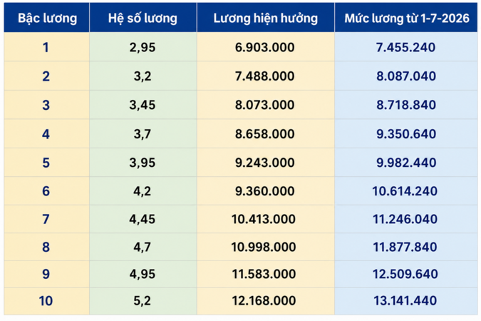Click coefficient value 5,2
The width and height of the screenshot is (481, 321).
[x=143, y=301]
